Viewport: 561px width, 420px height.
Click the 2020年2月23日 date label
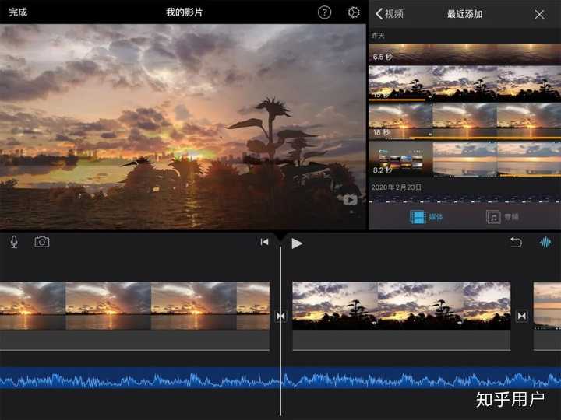coord(396,187)
